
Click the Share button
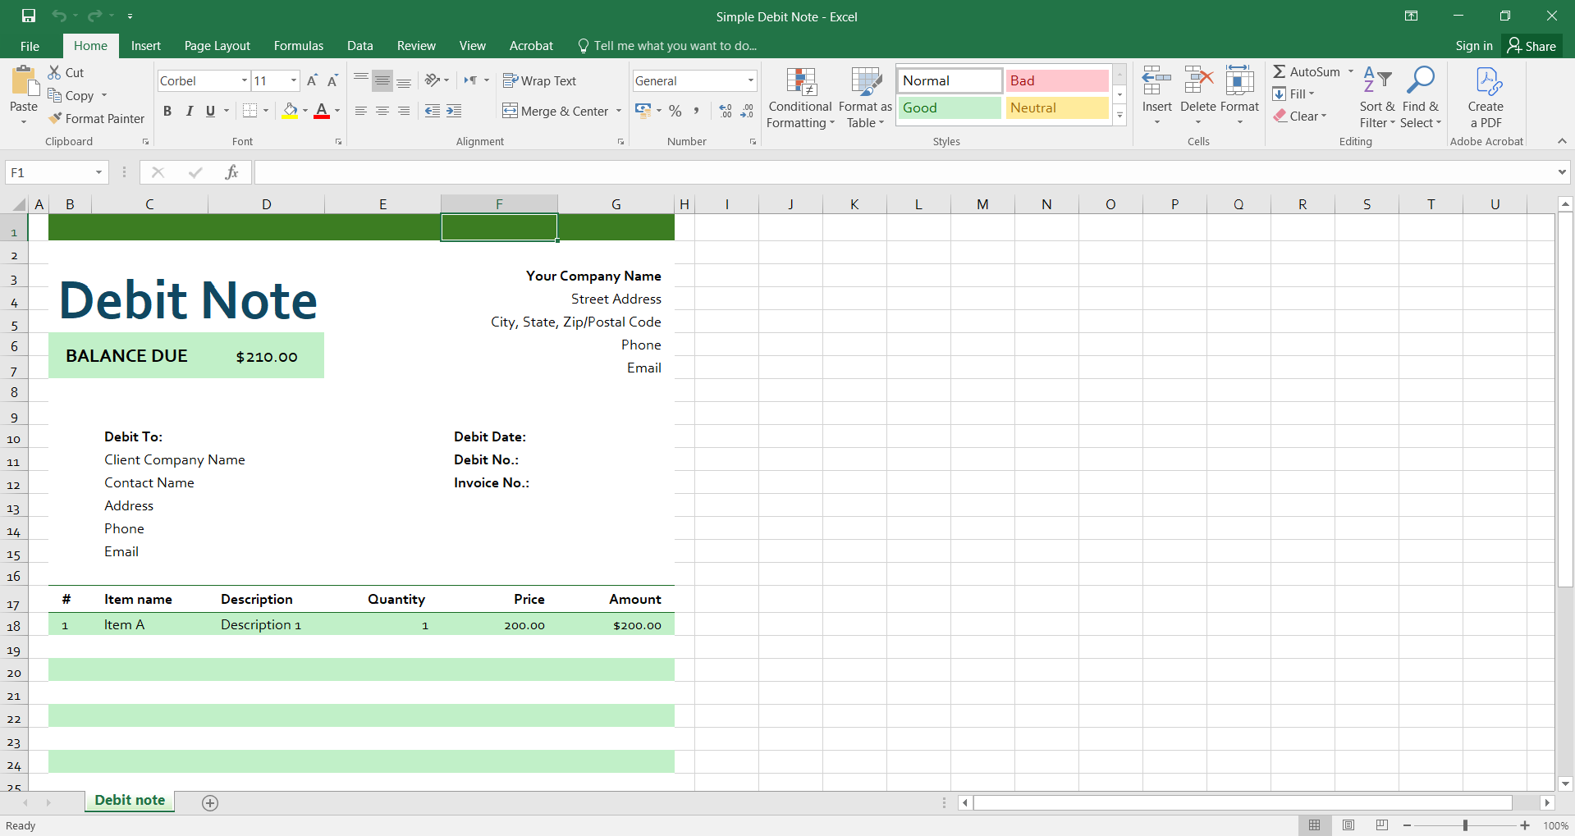coord(1532,46)
